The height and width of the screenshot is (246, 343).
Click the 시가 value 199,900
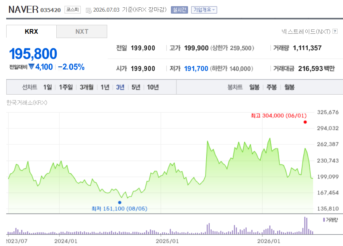(x=143, y=69)
